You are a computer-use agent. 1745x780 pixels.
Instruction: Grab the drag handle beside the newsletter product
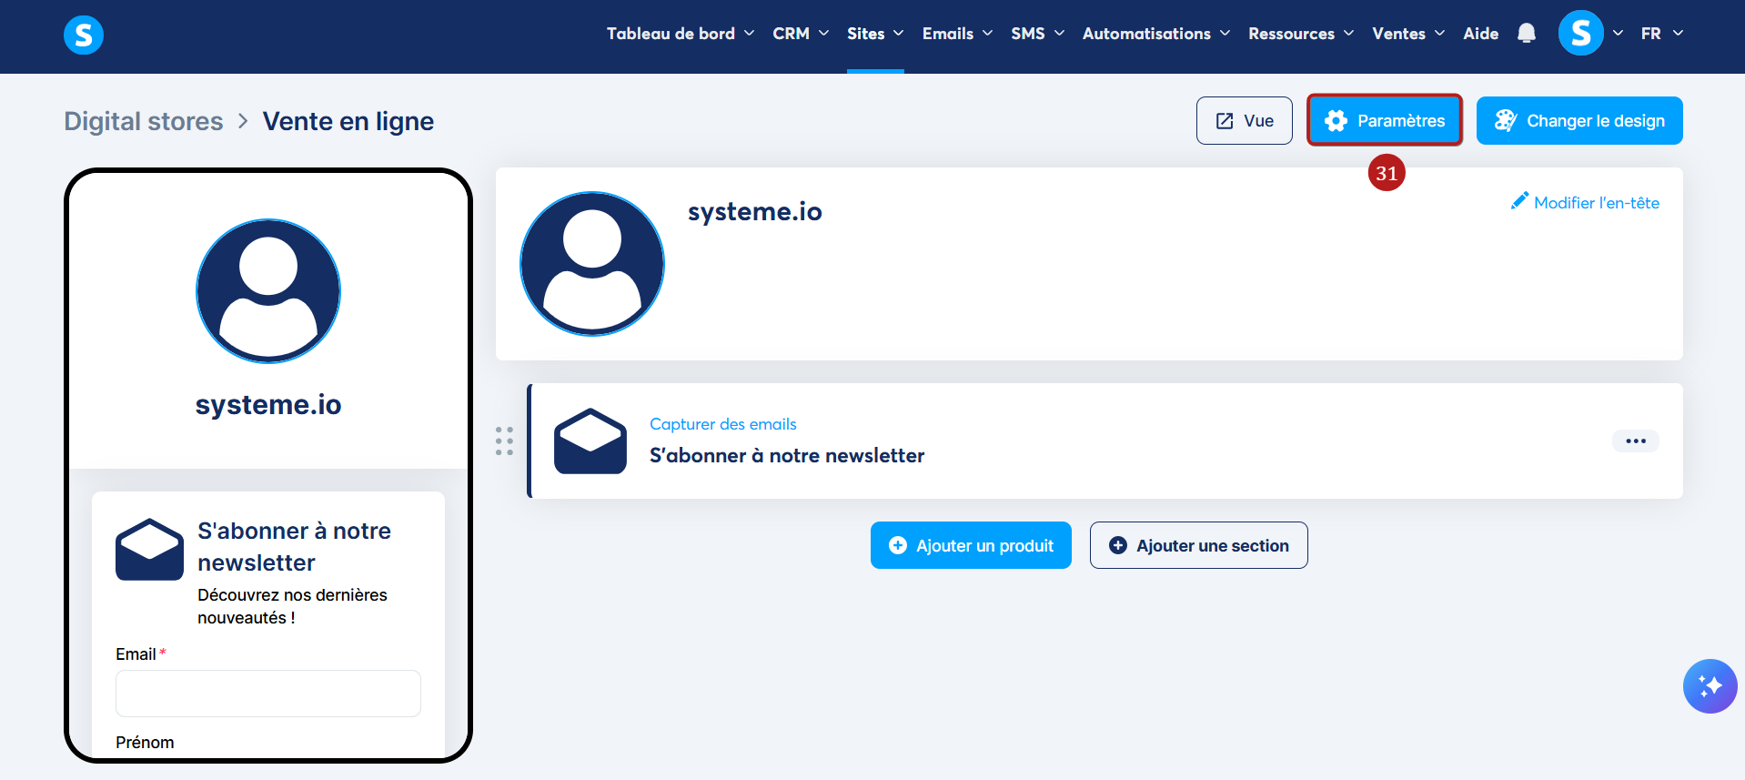pyautogui.click(x=505, y=441)
